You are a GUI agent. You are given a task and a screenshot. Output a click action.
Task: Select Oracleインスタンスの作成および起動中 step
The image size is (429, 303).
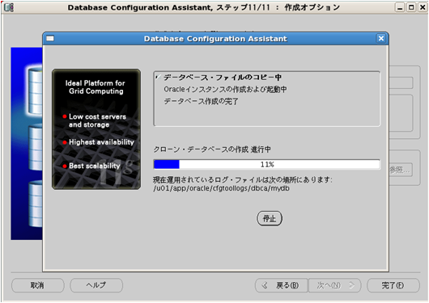(x=225, y=90)
